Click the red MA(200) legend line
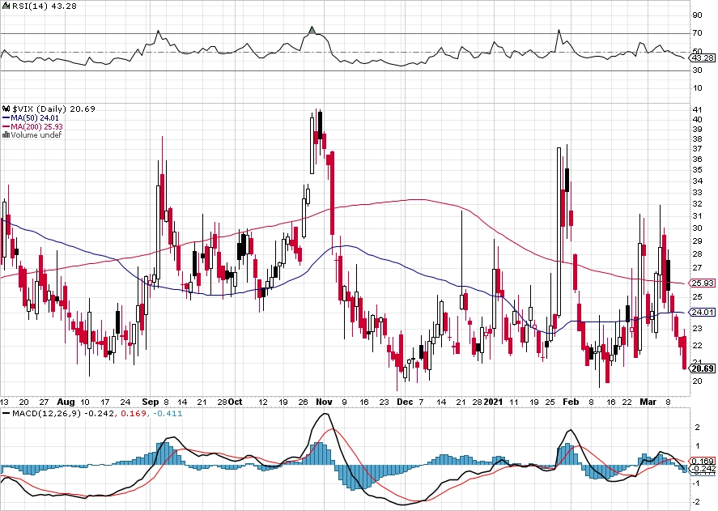This screenshot has height=511, width=718. click(x=6, y=126)
